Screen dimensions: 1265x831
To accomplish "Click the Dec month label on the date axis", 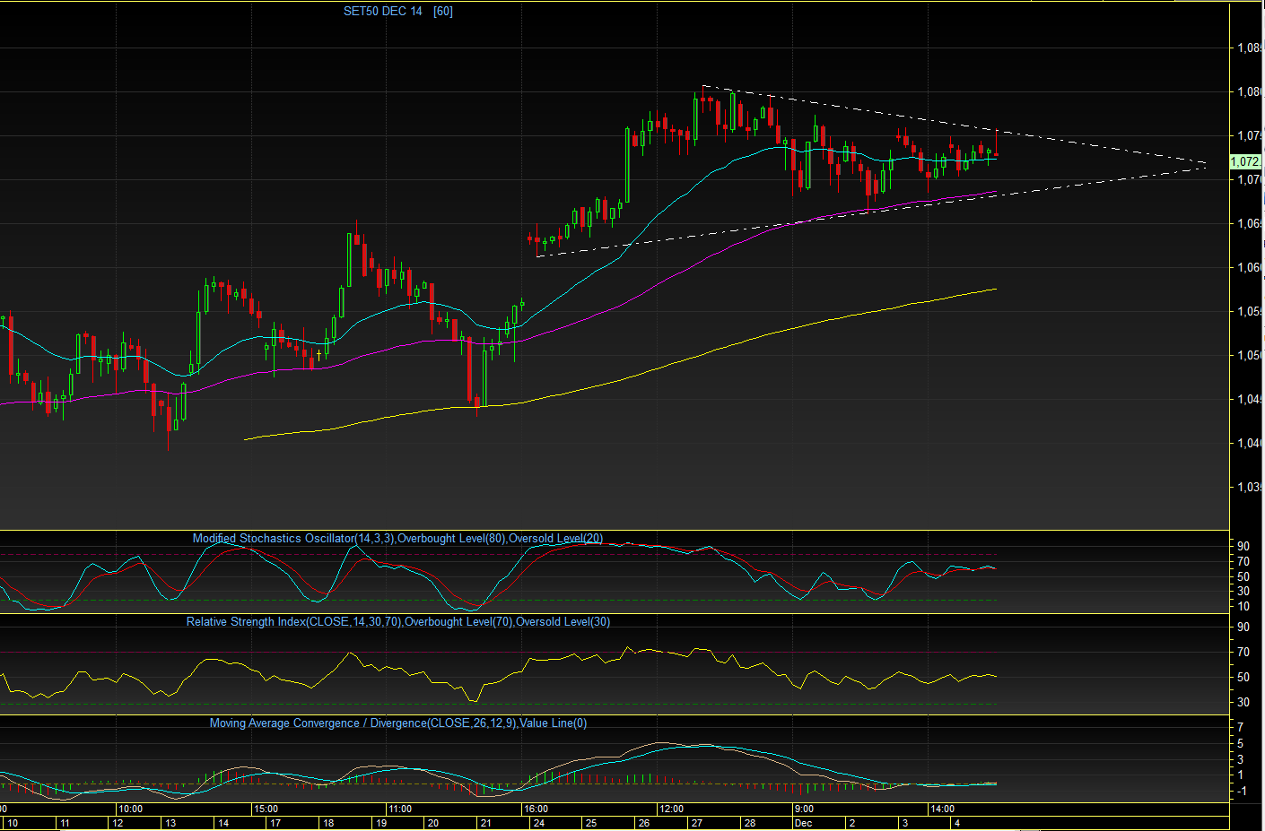I will (x=803, y=823).
